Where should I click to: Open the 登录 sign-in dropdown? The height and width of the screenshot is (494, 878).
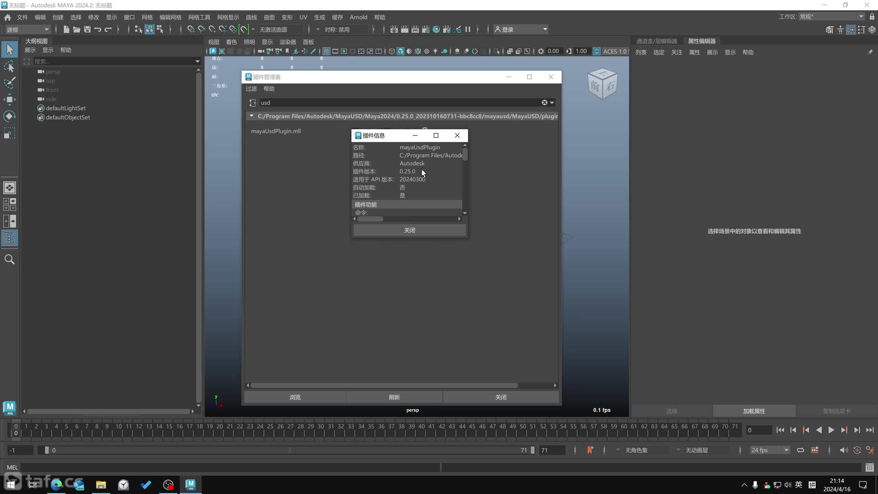point(521,30)
